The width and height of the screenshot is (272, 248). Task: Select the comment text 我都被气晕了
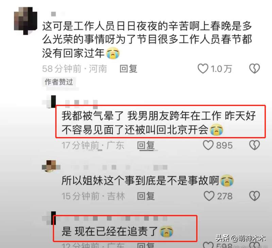point(92,116)
